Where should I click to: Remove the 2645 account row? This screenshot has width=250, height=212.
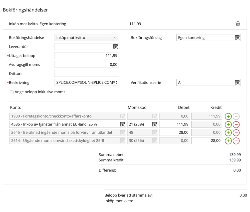coord(236,132)
